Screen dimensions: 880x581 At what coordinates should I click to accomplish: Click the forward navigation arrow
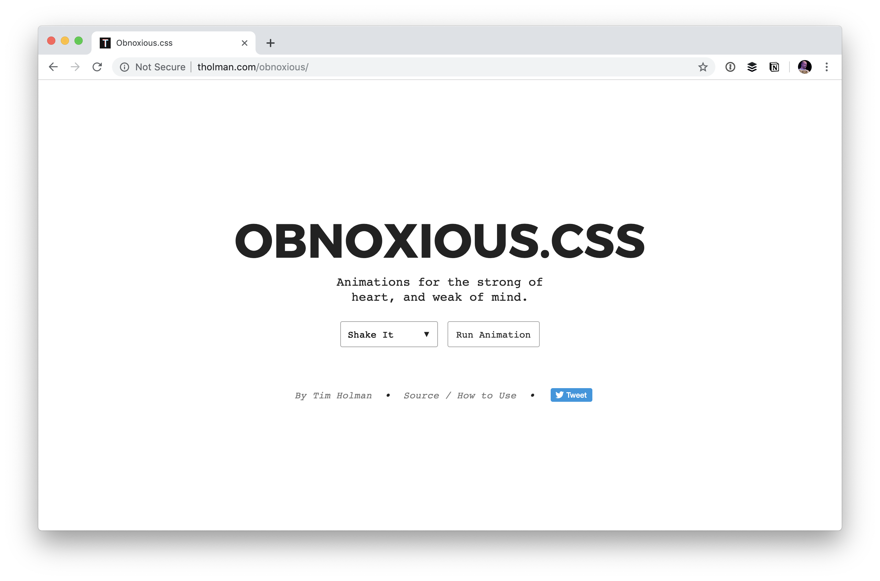point(76,67)
